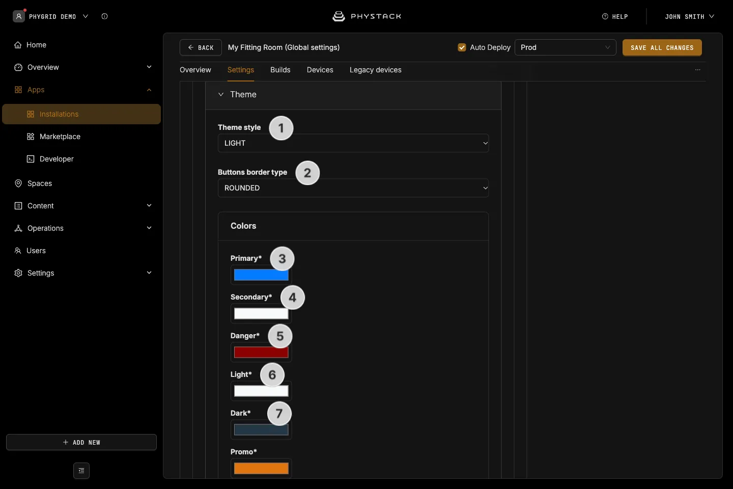Collapse the Theme section
The width and height of the screenshot is (733, 489).
(x=221, y=94)
